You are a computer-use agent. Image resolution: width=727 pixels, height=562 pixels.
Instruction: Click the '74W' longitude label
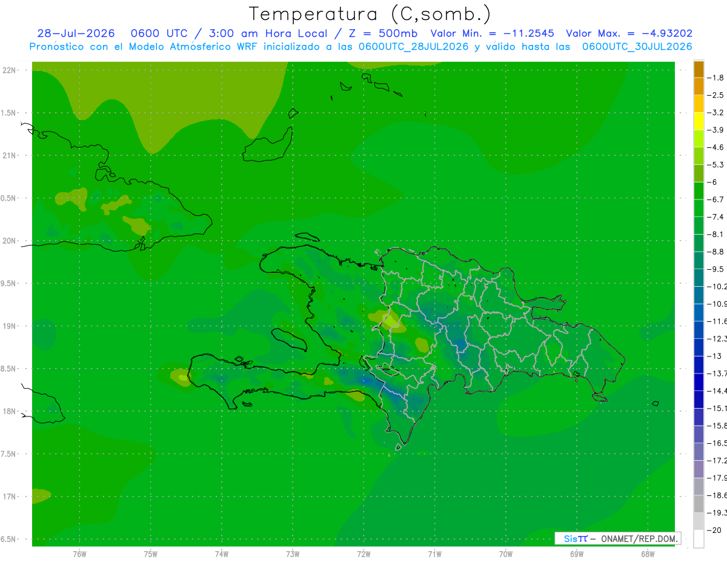click(222, 554)
